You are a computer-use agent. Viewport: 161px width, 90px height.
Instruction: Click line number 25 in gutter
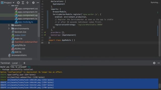[42, 43]
